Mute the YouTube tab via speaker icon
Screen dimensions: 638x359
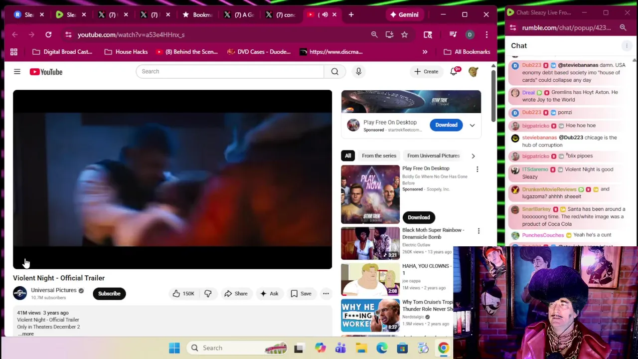click(x=325, y=14)
